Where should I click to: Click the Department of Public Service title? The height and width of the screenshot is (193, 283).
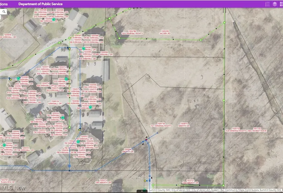point(40,4)
